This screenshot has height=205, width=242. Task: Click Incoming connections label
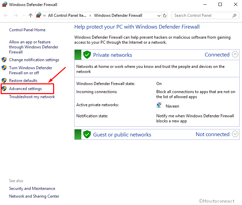point(97,92)
